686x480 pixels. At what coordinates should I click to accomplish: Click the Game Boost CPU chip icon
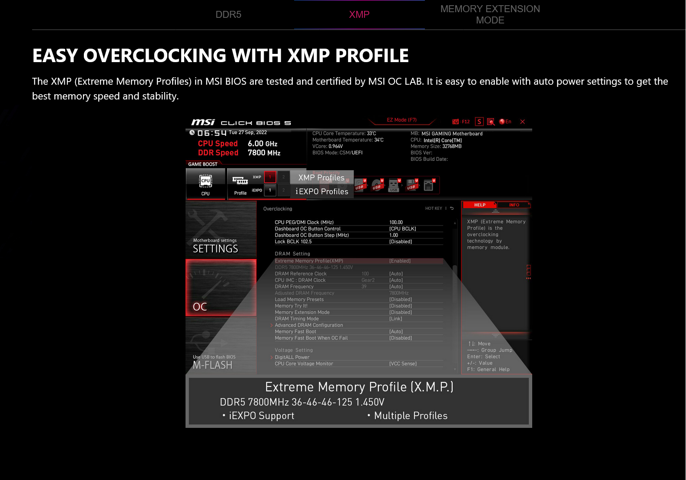pos(205,181)
